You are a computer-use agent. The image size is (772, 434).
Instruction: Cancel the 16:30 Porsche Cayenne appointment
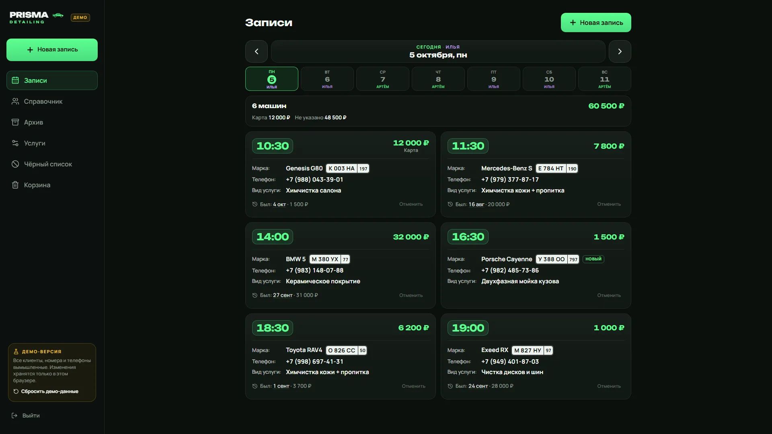click(609, 295)
